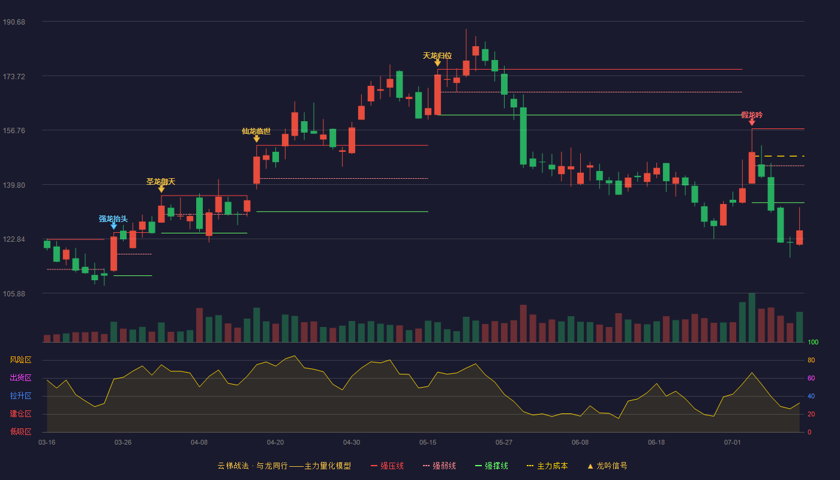The width and height of the screenshot is (840, 480).
Task: Click the 173.72 price axis label
Action: 14,76
